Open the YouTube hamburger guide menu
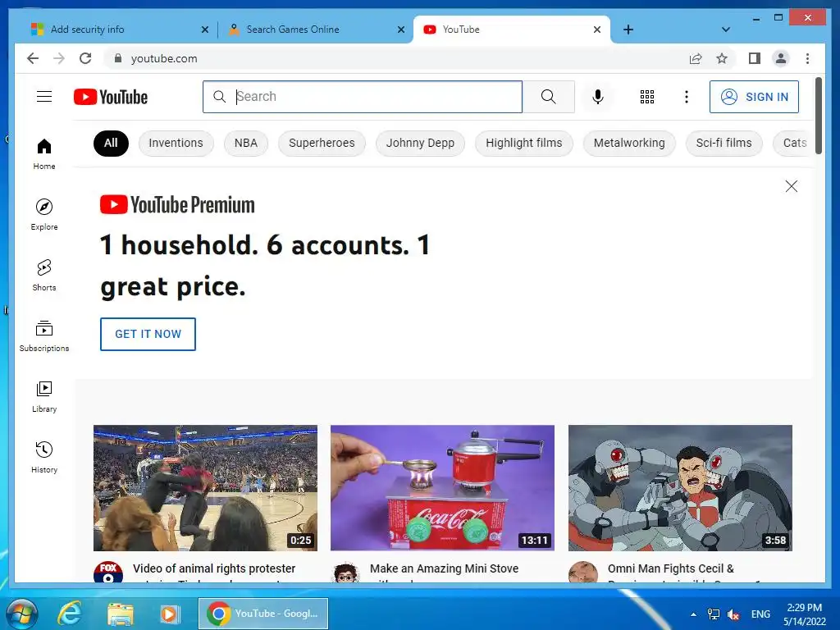 44,97
